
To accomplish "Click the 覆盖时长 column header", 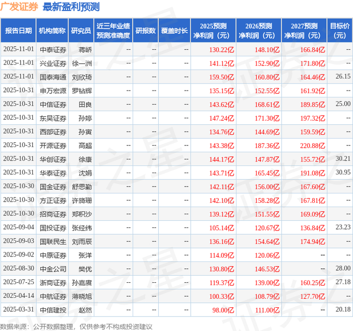I will click(174, 31).
